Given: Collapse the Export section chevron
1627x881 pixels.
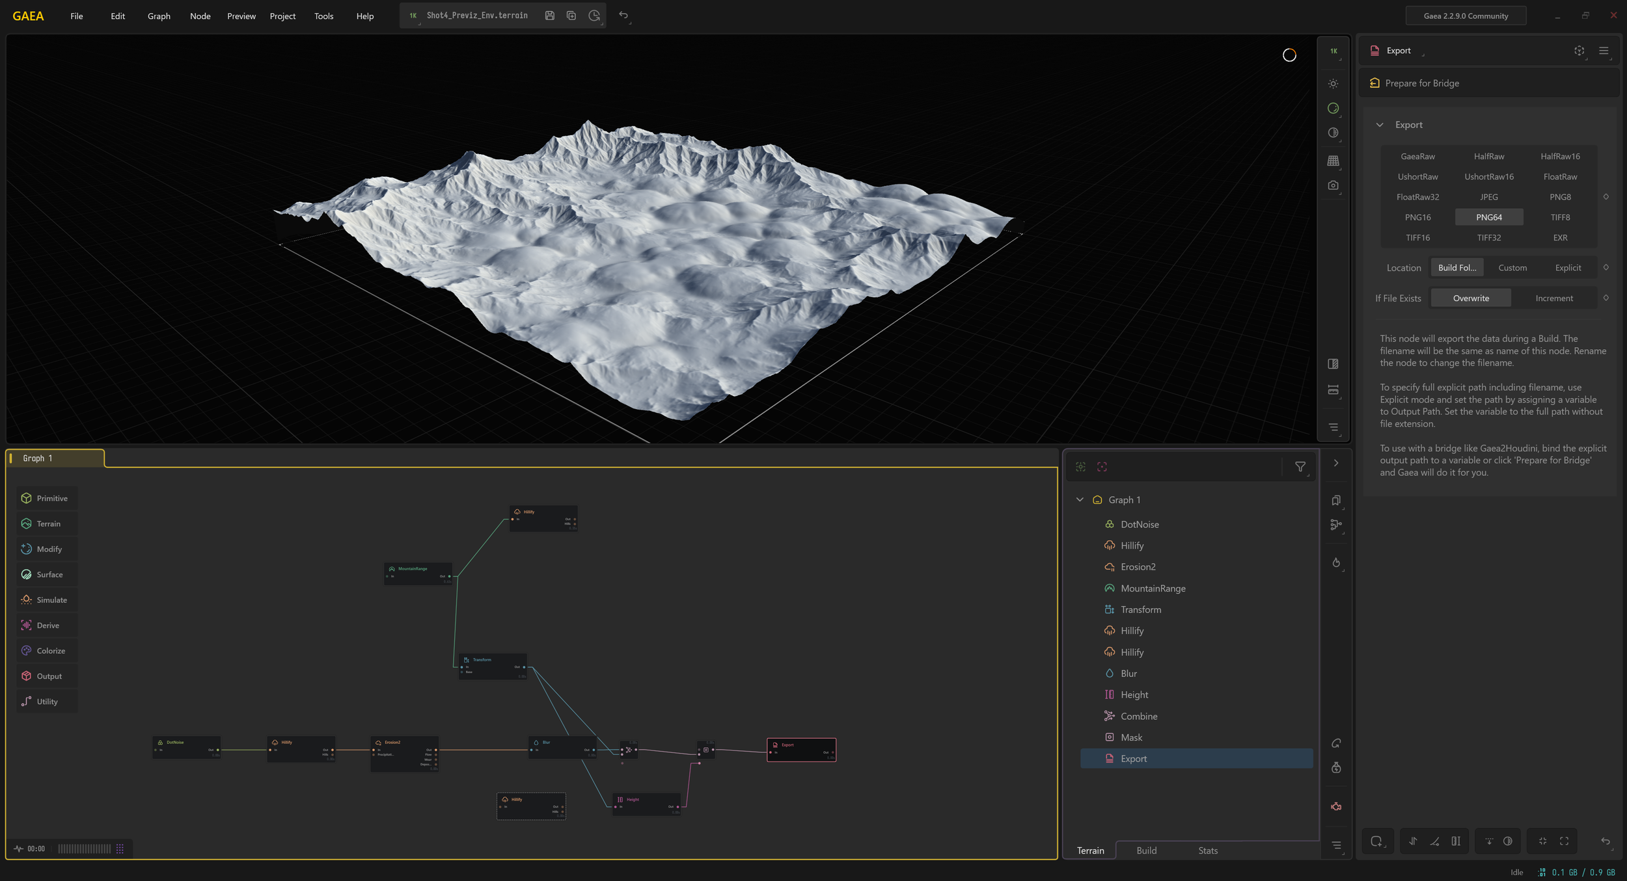Looking at the screenshot, I should pos(1379,125).
